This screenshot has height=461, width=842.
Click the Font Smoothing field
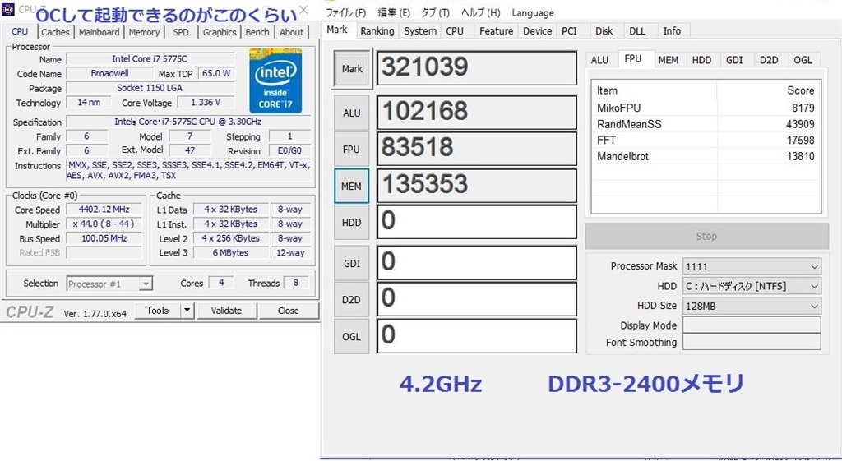(x=752, y=342)
